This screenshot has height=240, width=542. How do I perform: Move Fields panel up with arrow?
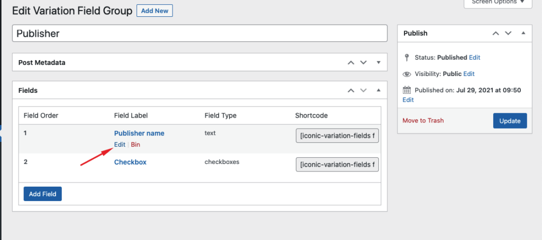tap(350, 90)
